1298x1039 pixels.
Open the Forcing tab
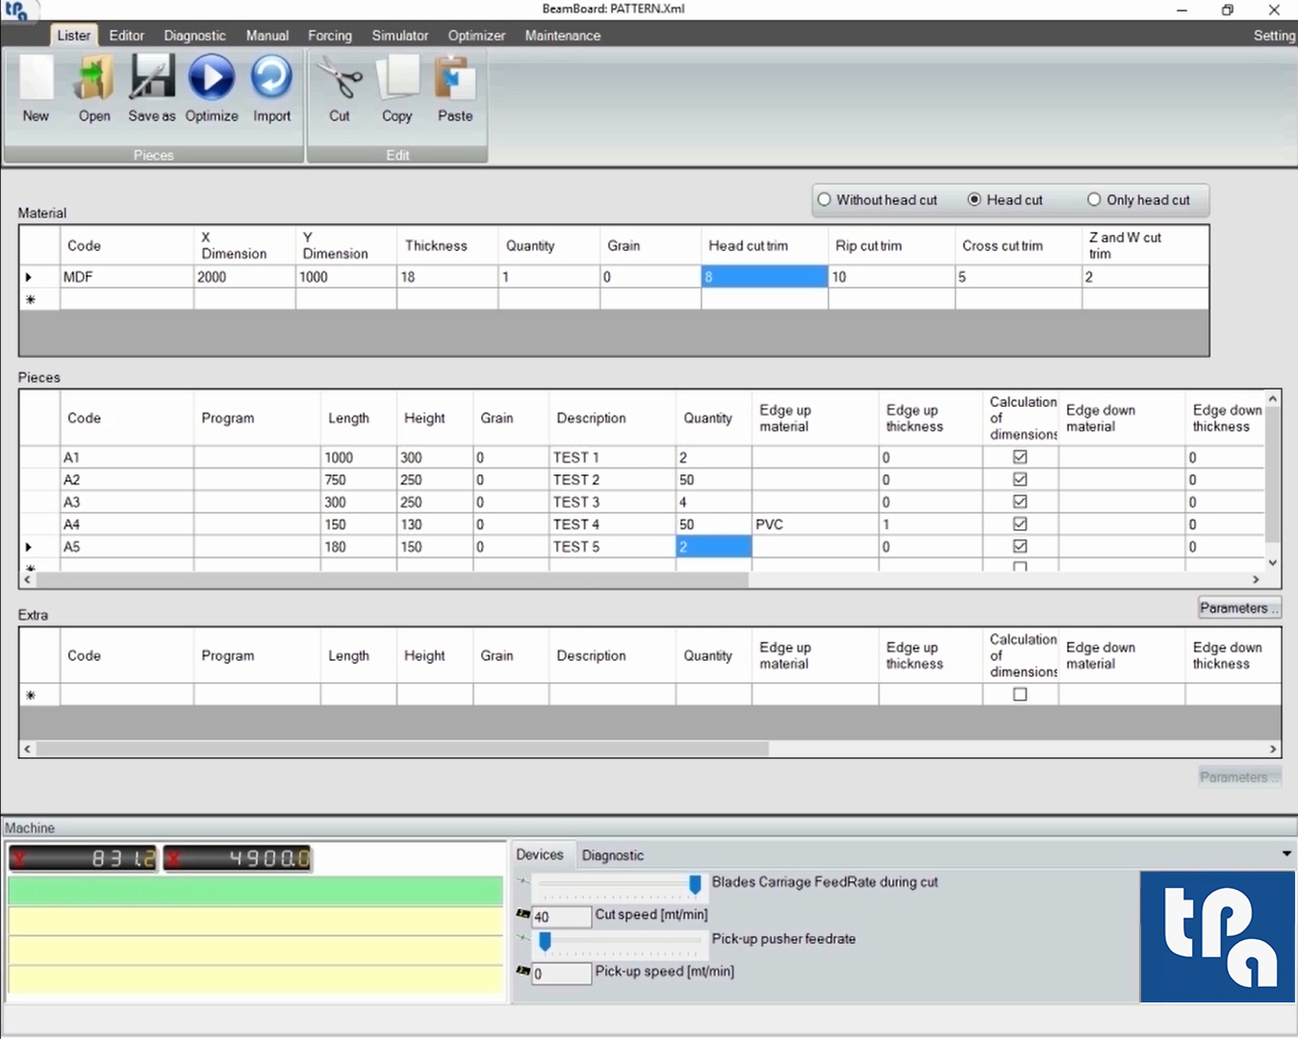[330, 36]
